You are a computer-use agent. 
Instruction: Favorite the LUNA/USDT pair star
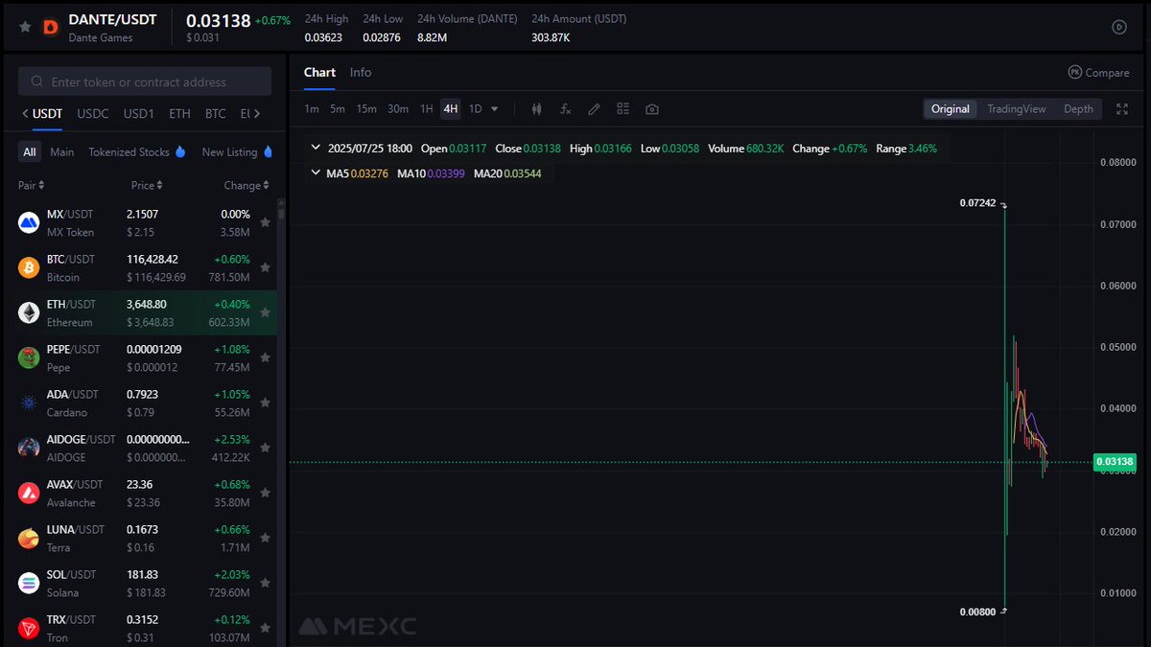pos(265,538)
